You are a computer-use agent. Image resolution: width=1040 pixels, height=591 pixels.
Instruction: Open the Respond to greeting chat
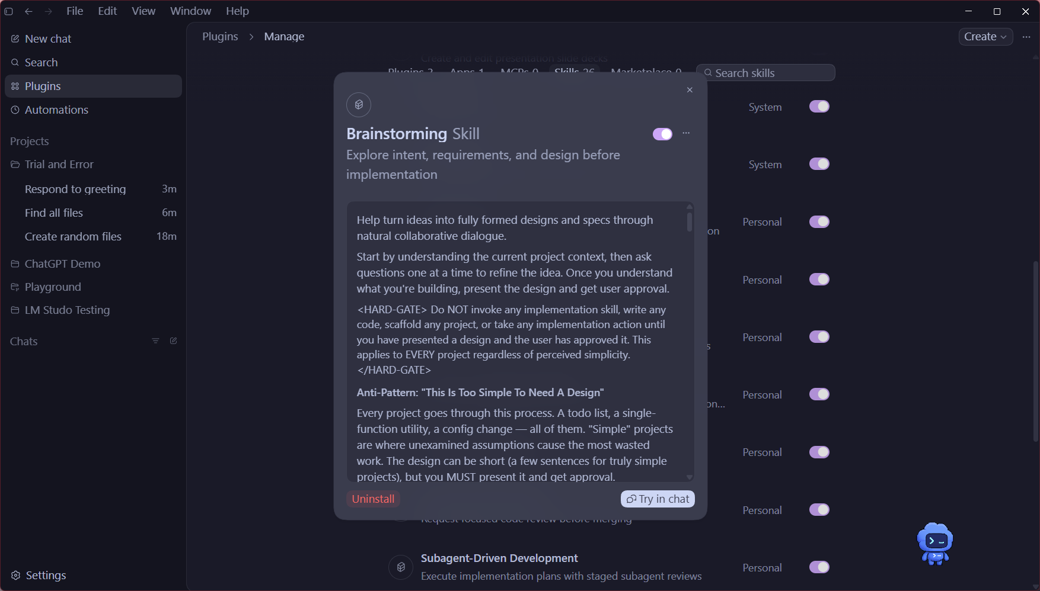point(93,189)
